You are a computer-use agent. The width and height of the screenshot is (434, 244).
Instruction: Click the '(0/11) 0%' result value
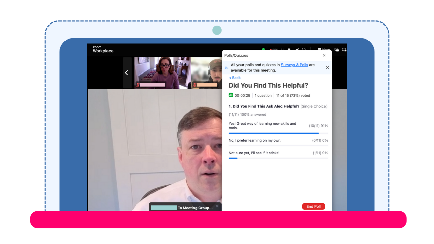[320, 140]
